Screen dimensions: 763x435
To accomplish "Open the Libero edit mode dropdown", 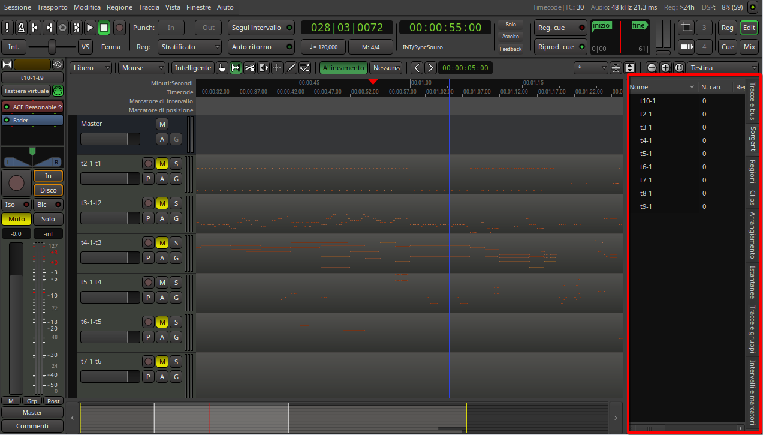I will click(91, 68).
